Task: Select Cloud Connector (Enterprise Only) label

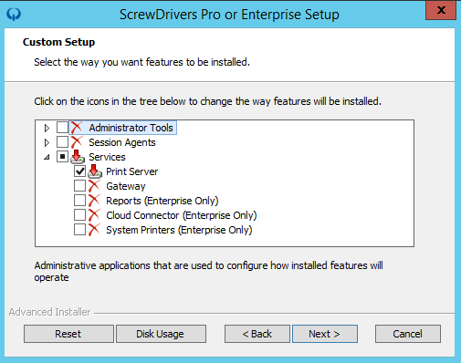Action: pyautogui.click(x=182, y=215)
